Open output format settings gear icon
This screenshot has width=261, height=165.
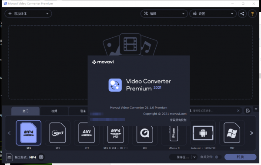(41, 157)
